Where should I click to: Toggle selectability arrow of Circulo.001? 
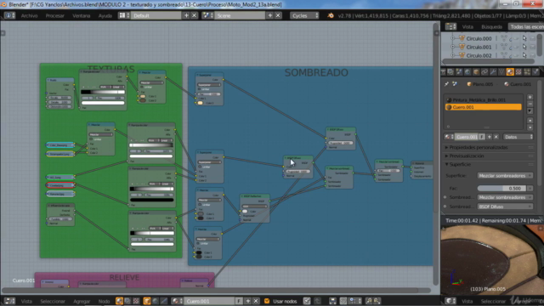pos(524,47)
